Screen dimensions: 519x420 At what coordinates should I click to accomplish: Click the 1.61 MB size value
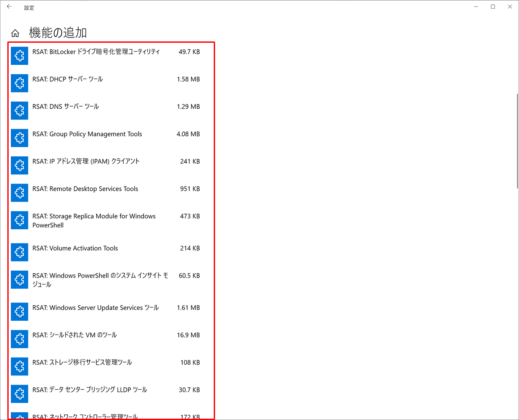[188, 308]
